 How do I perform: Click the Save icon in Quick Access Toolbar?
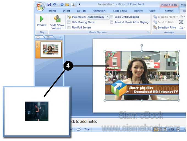click(x=49, y=4)
